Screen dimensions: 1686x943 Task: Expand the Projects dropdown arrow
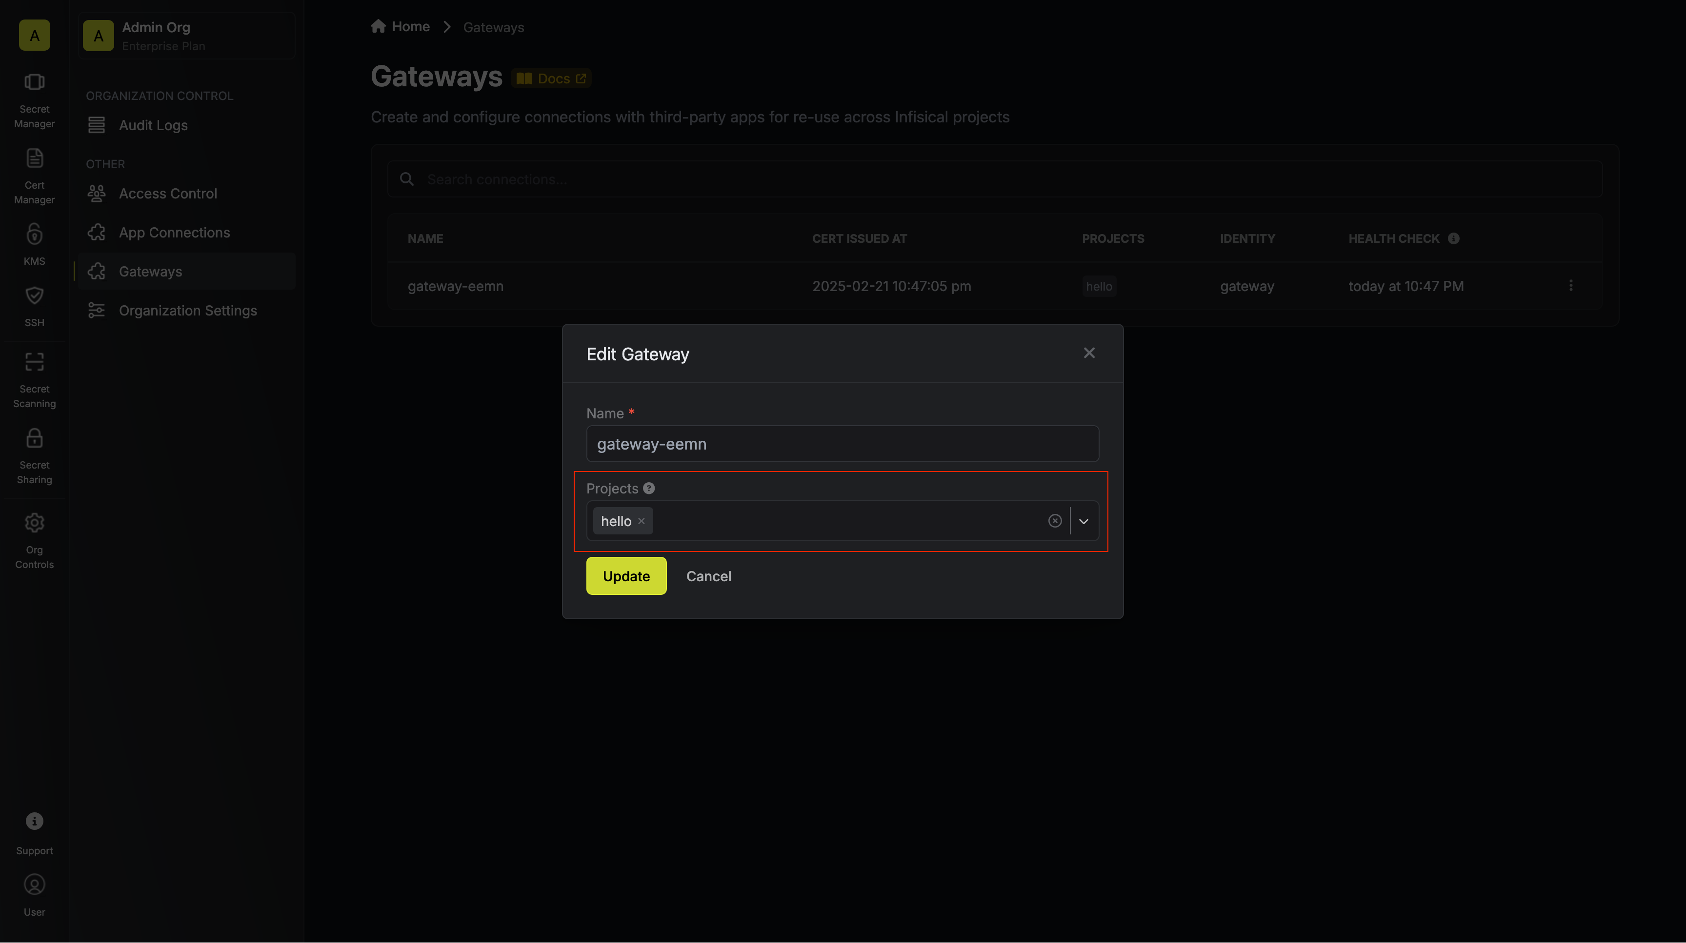[1084, 521]
